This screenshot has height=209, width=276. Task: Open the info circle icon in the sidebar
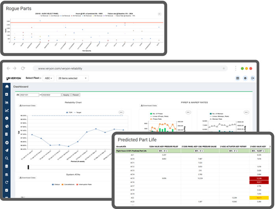pos(7,118)
